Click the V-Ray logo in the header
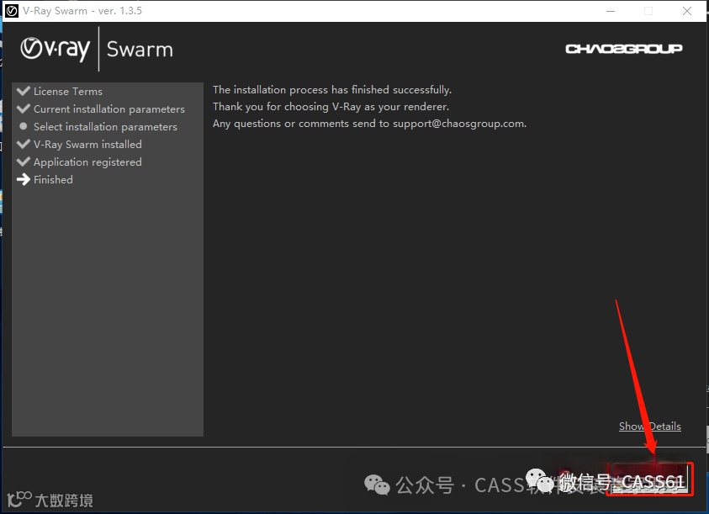 point(56,49)
